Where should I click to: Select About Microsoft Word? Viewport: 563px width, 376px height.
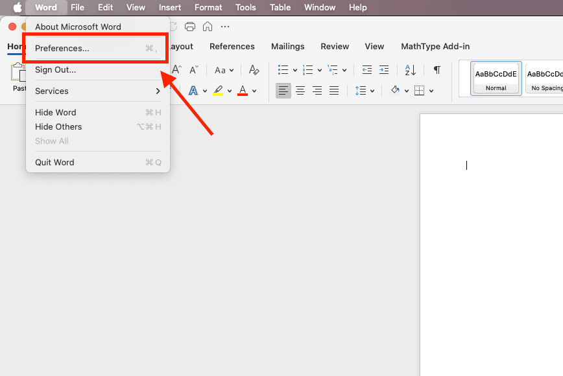[98, 27]
